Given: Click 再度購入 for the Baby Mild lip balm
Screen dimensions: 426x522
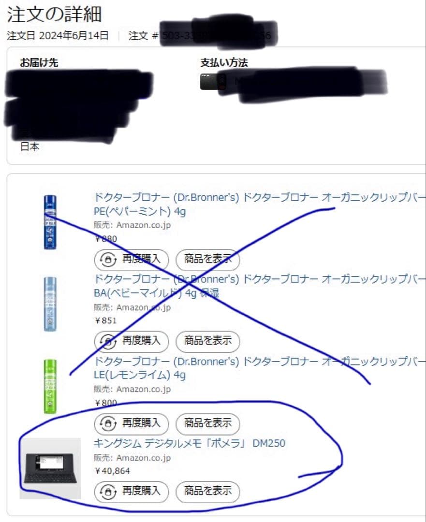Looking at the screenshot, I should [132, 342].
